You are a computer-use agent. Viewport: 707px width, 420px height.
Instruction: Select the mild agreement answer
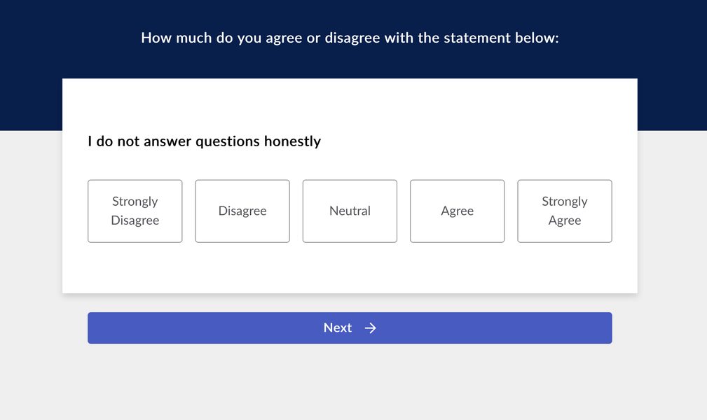point(458,211)
